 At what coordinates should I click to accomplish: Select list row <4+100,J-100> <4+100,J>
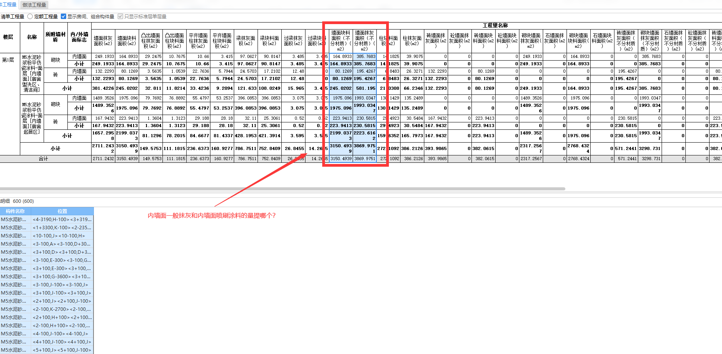pos(47,342)
